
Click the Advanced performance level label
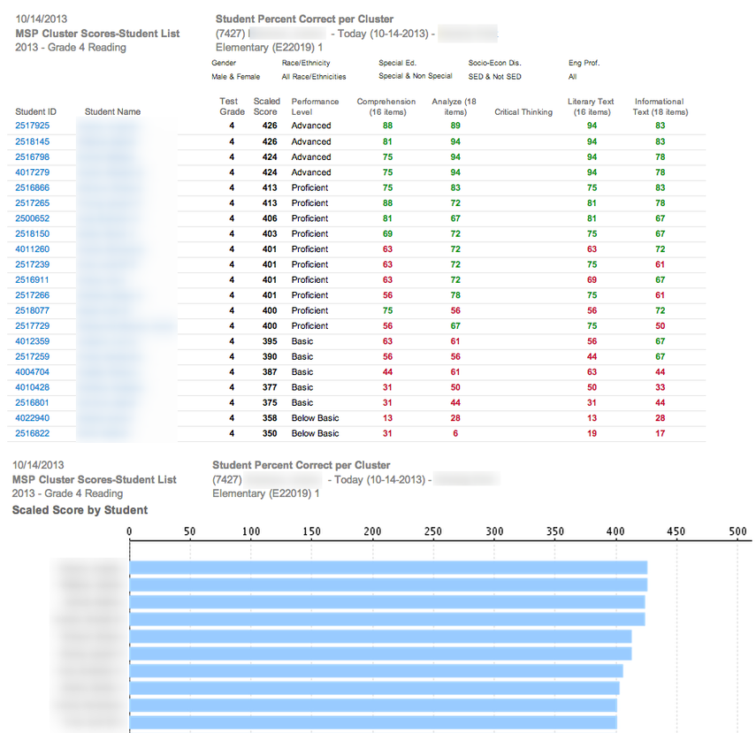tap(311, 126)
